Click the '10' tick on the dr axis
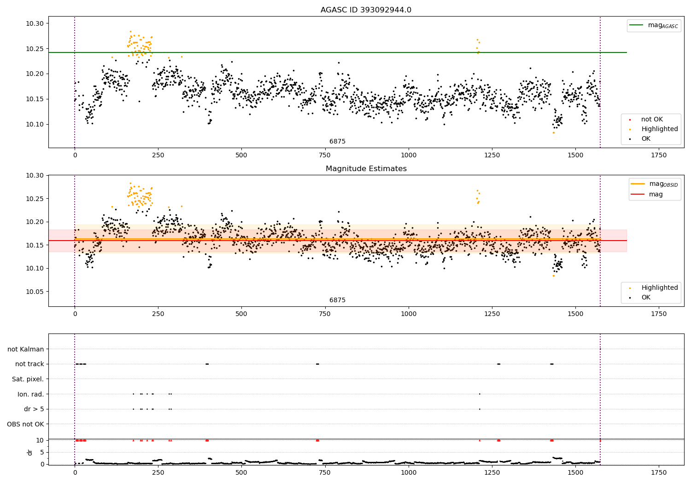The width and height of the screenshot is (691, 483). (40, 440)
